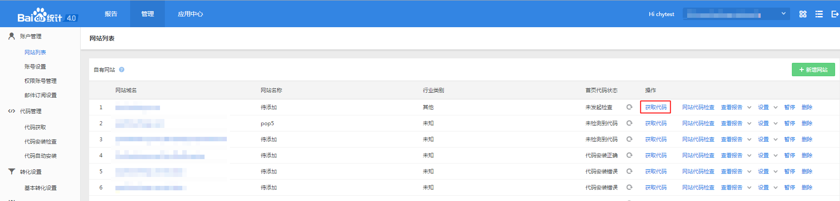Screen dimensions: 840x201
Task: Refresh code status for the pop5 site
Action: [x=629, y=123]
